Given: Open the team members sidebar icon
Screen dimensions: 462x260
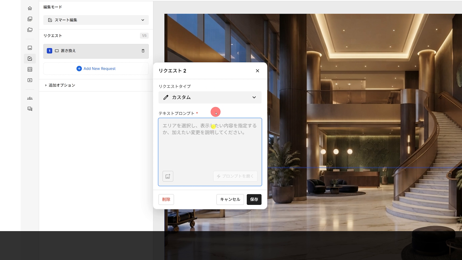Looking at the screenshot, I should 30,98.
